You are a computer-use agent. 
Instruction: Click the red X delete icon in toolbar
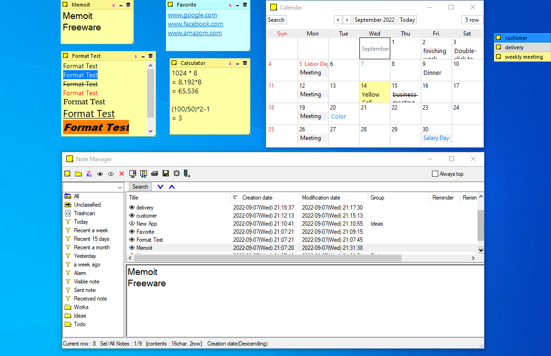(x=121, y=174)
